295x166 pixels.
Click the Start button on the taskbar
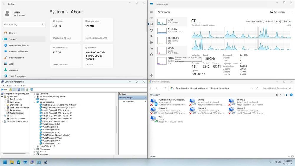coord(5,162)
